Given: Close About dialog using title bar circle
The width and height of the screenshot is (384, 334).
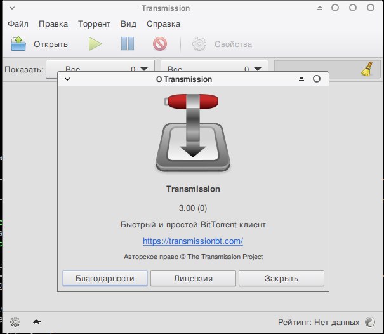Looking at the screenshot, I should (317, 79).
